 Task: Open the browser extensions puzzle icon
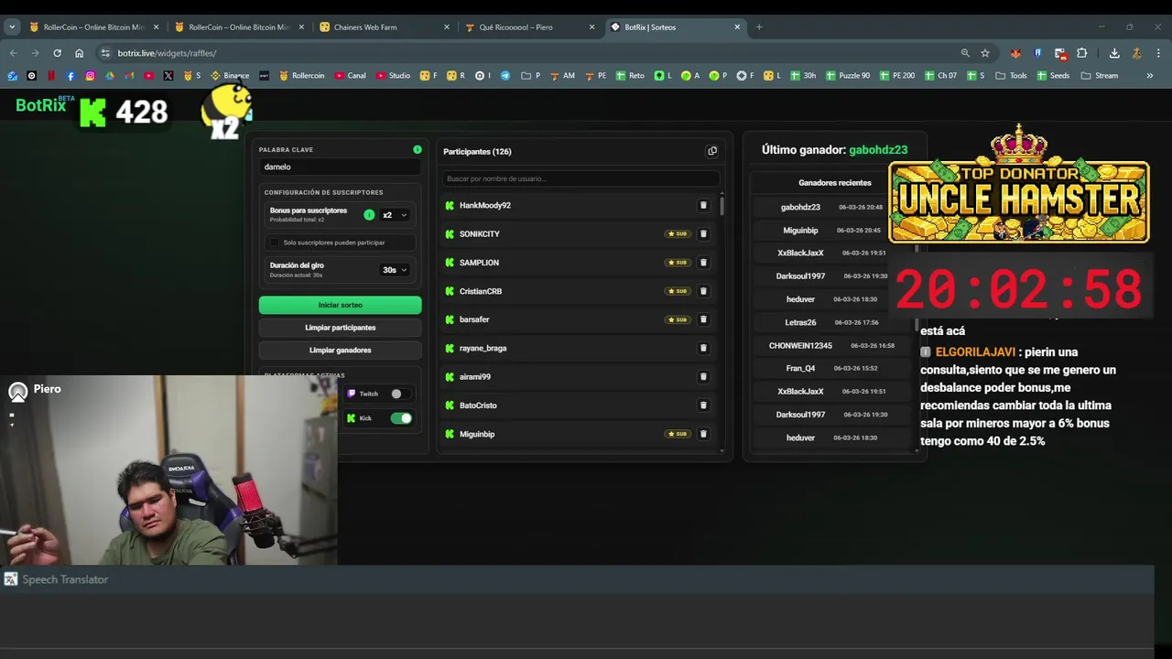(1082, 53)
